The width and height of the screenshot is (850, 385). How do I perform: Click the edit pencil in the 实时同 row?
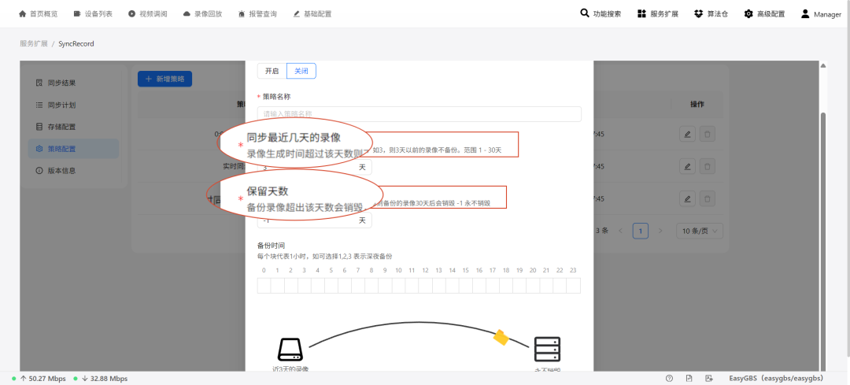pyautogui.click(x=687, y=166)
